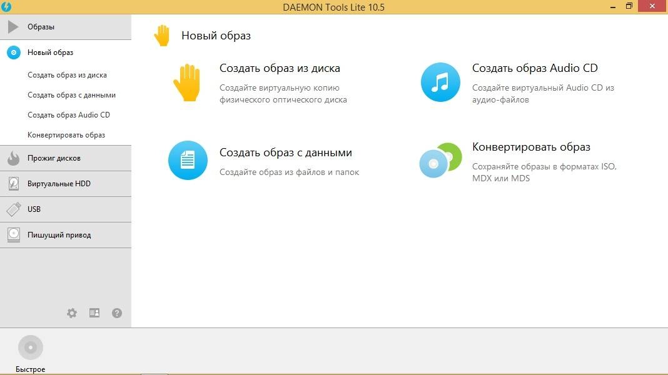This screenshot has width=668, height=375.
Task: Click description Создайте образ из файлов и папок
Action: point(289,172)
